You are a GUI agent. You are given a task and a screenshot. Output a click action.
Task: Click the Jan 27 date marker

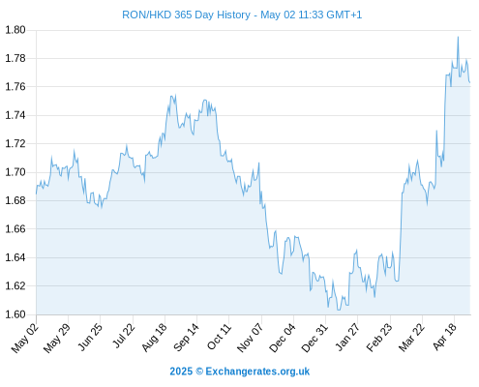[347, 337]
